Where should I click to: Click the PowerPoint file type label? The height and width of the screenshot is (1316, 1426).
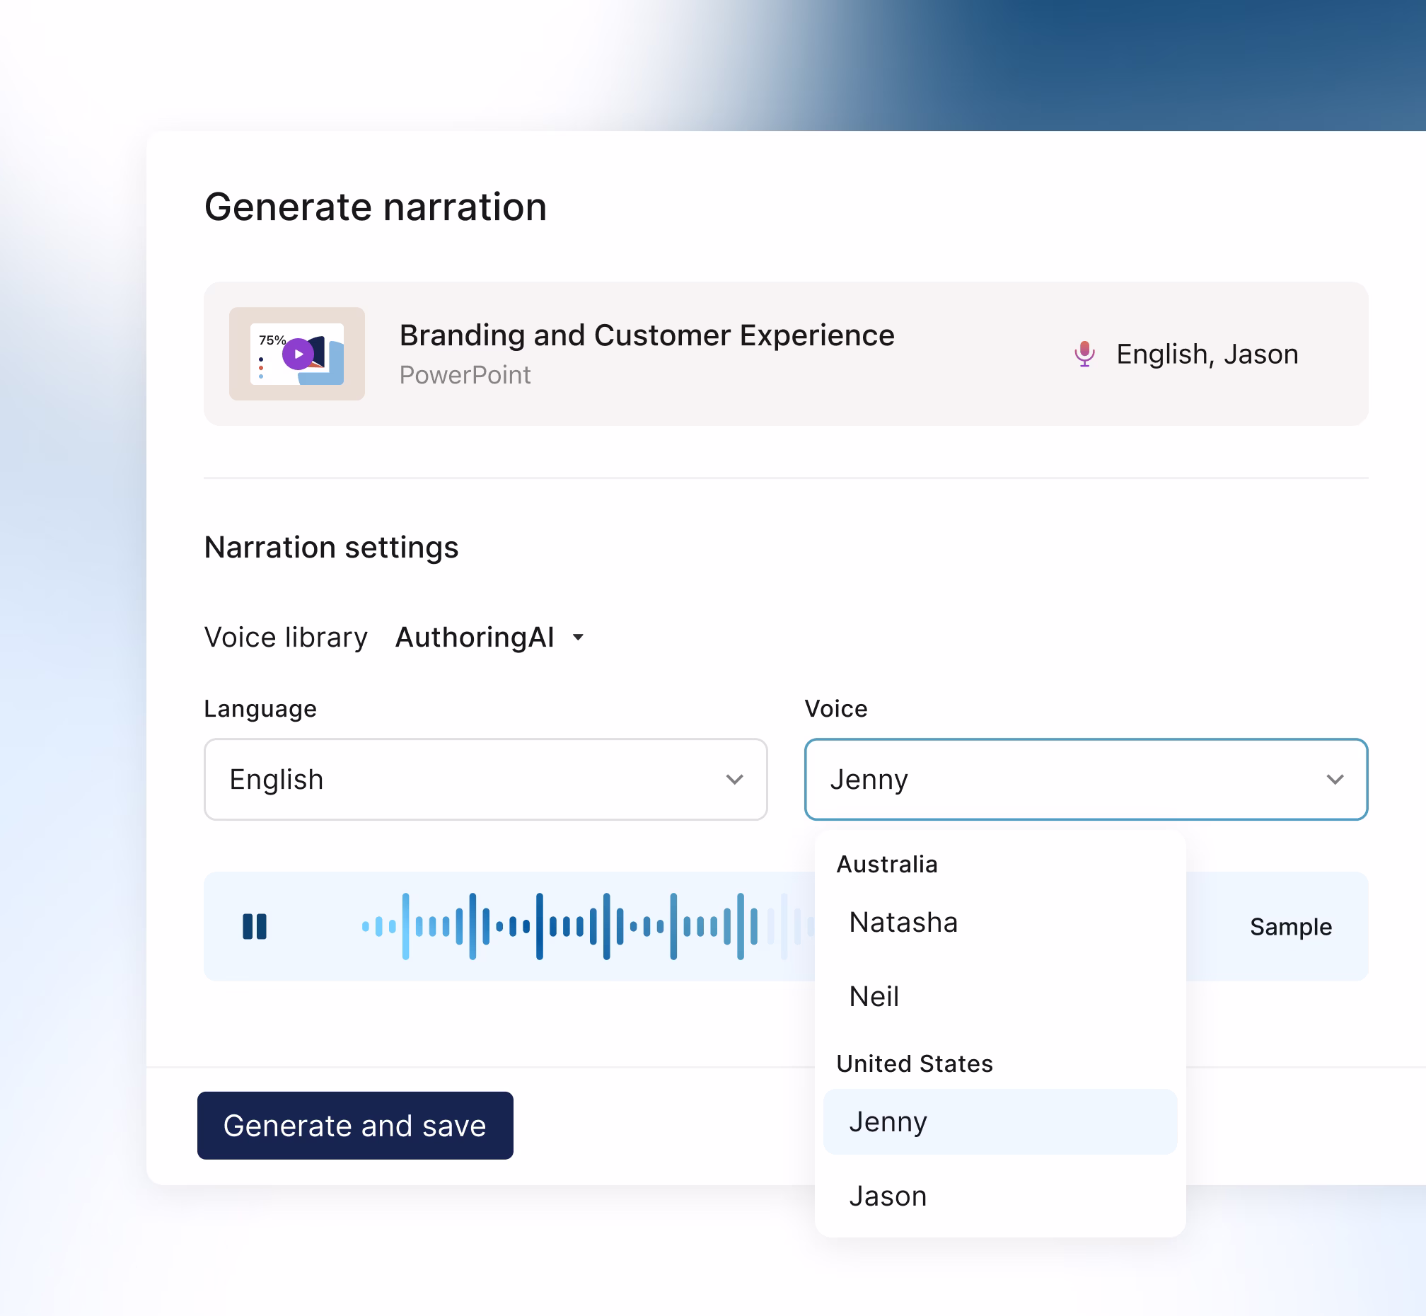point(465,374)
